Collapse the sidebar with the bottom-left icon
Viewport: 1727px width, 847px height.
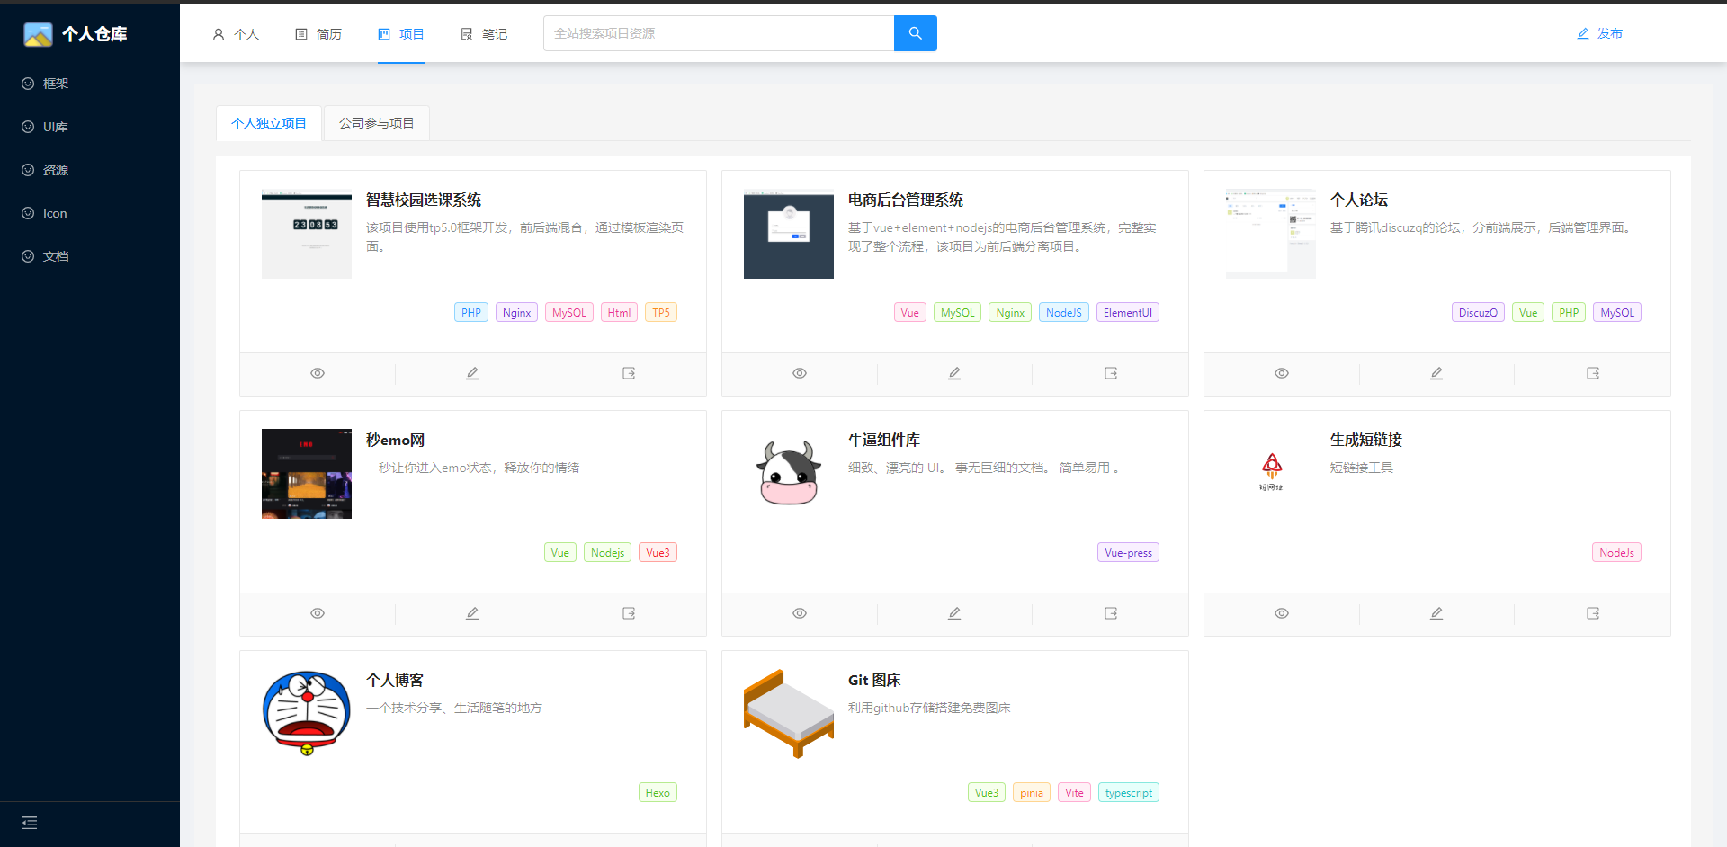[30, 823]
